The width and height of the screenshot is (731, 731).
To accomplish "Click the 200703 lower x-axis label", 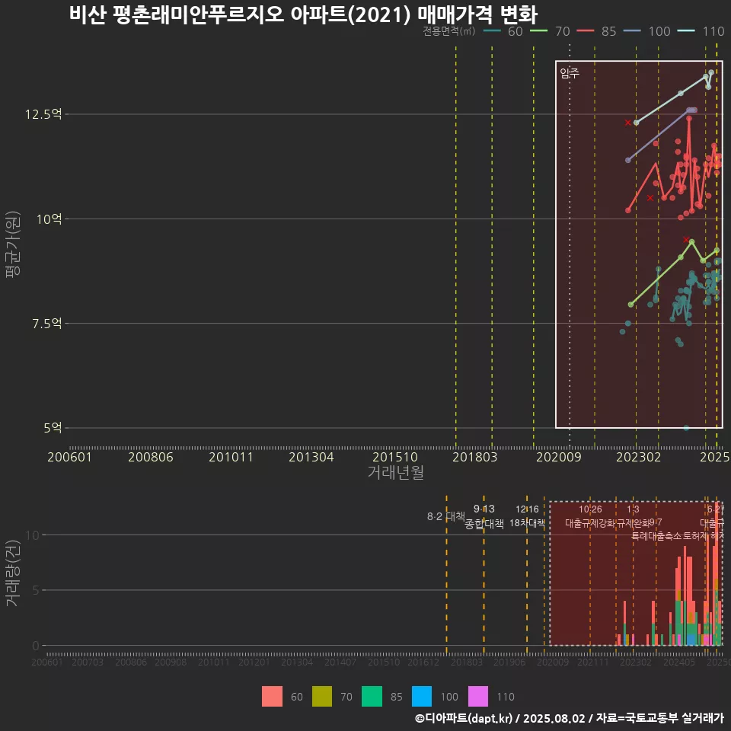I will coord(88,662).
